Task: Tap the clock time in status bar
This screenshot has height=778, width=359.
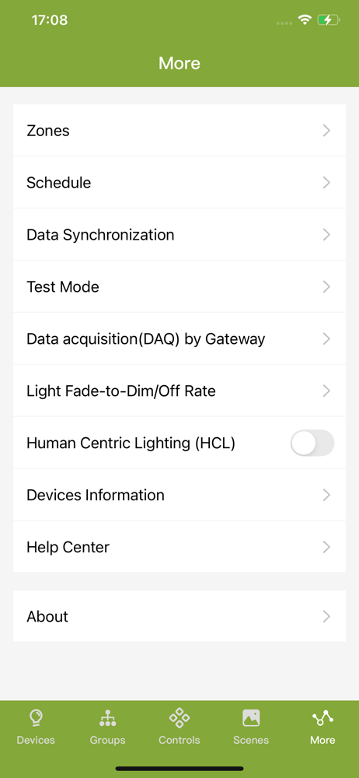Action: 50,20
